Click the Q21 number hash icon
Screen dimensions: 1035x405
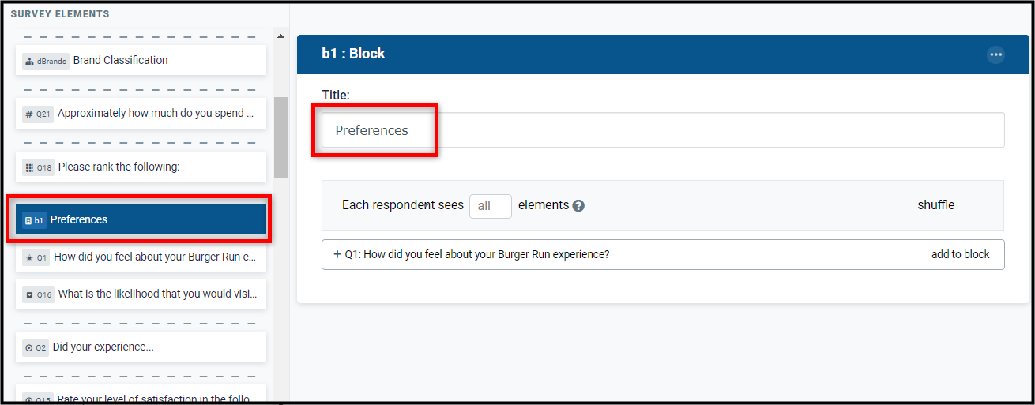point(29,114)
